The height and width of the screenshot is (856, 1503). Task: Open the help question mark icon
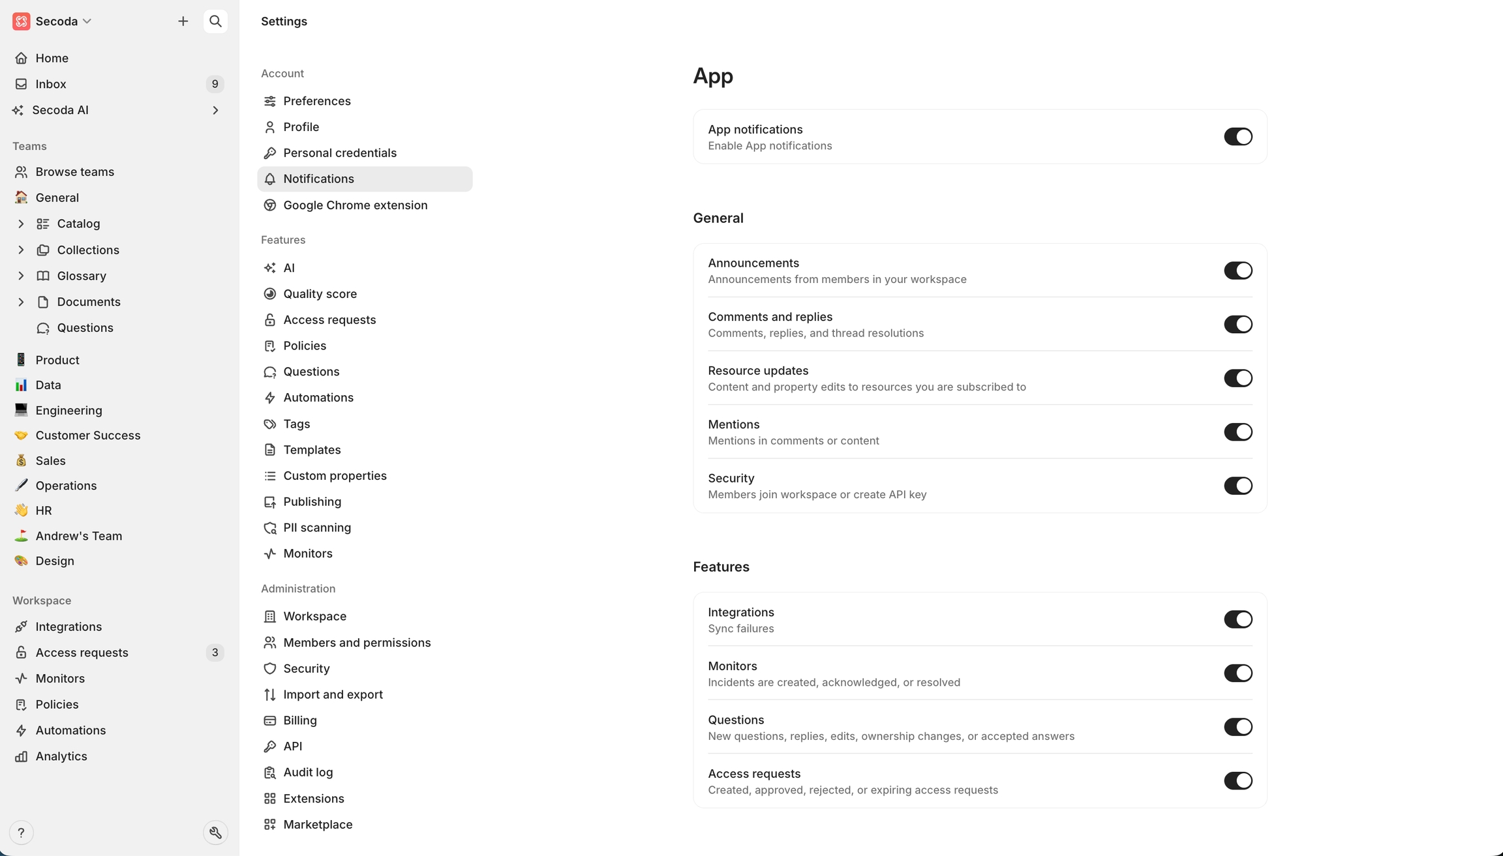coord(21,833)
